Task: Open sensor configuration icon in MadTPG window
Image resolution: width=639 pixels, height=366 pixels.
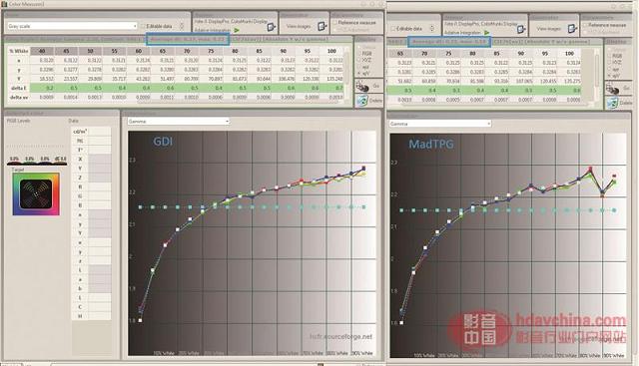Action: [x=521, y=29]
